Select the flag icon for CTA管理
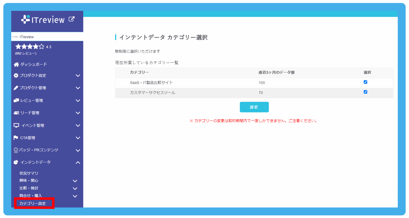The height and width of the screenshot is (218, 409). pyautogui.click(x=16, y=137)
